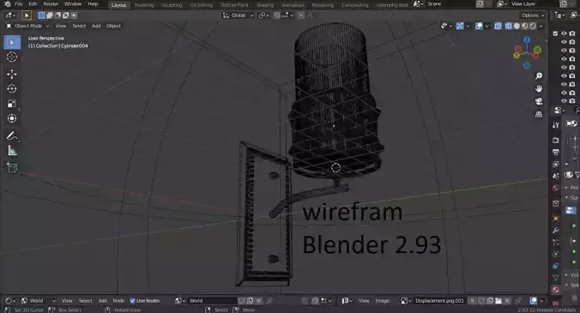Activate the Scale tool
The image size is (580, 313).
click(x=12, y=104)
